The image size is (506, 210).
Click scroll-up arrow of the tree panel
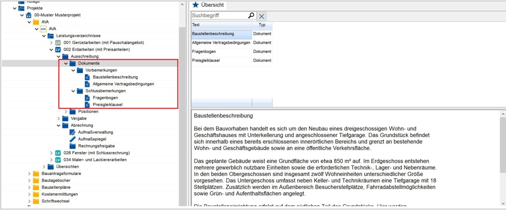coord(182,5)
